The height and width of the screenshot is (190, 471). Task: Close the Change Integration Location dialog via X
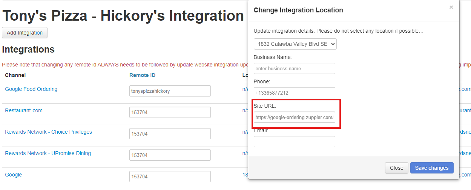tap(451, 7)
